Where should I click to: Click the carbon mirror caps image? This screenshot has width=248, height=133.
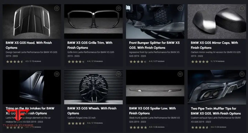[217, 21]
